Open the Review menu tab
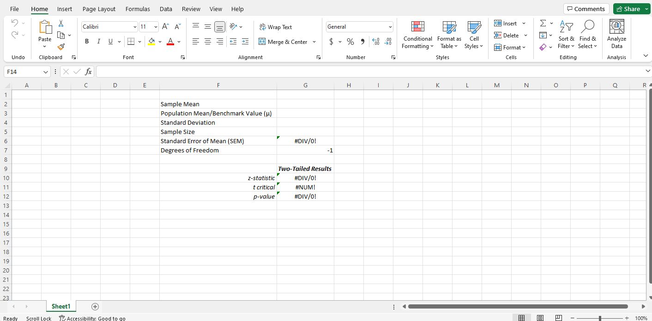Screen dimensions: 652x321 [x=191, y=9]
